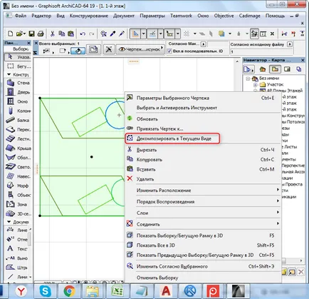Select the Морф tool

click(18, 186)
